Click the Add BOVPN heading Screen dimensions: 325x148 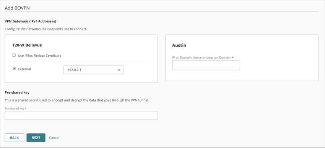click(18, 8)
